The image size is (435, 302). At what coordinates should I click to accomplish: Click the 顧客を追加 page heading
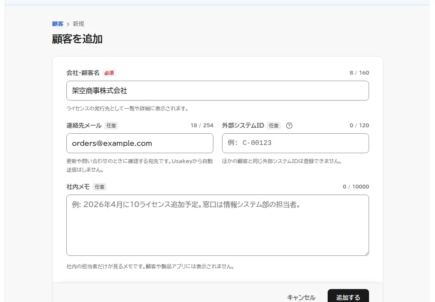coord(78,39)
